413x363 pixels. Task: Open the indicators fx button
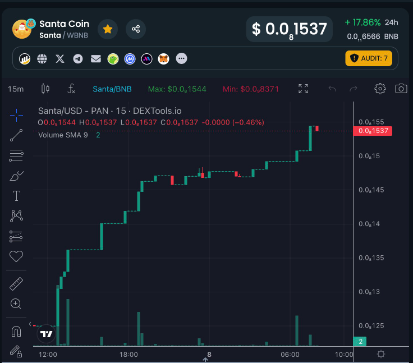71,89
